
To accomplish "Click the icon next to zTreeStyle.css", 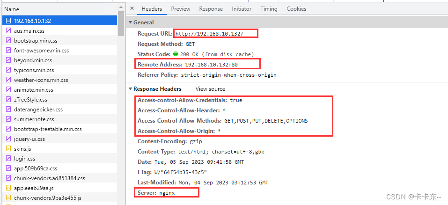I will click(x=8, y=100).
